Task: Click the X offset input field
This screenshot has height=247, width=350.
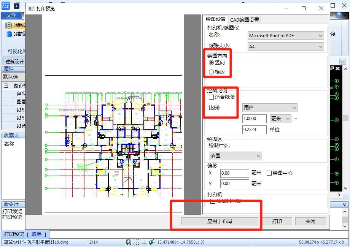Action: [x=234, y=173]
